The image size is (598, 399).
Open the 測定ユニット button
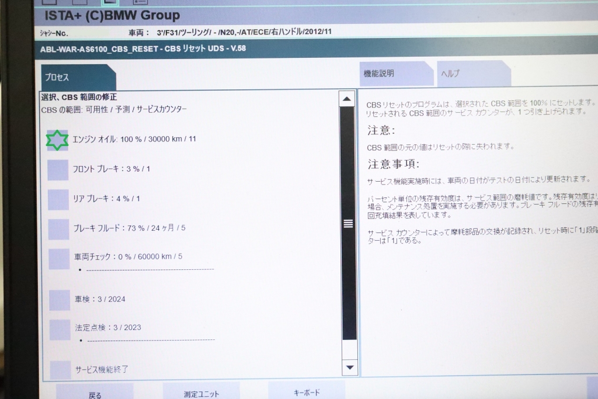point(201,392)
